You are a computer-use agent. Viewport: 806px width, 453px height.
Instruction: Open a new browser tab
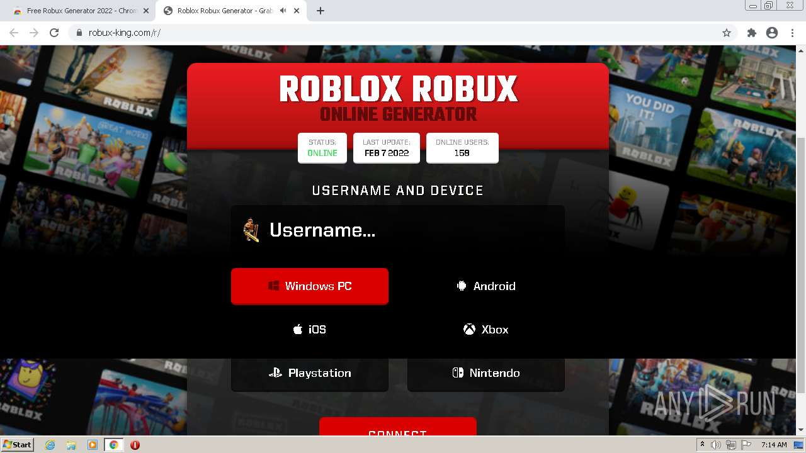pyautogui.click(x=321, y=11)
